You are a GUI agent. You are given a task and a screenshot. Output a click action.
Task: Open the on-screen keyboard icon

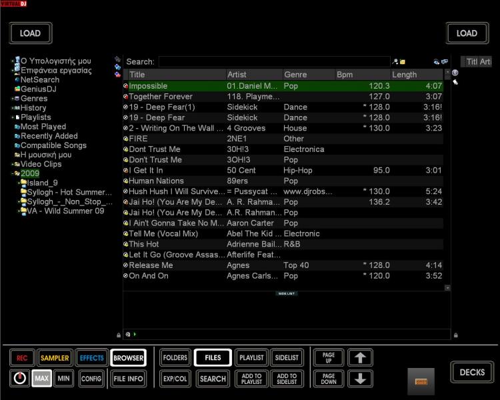pos(421,381)
